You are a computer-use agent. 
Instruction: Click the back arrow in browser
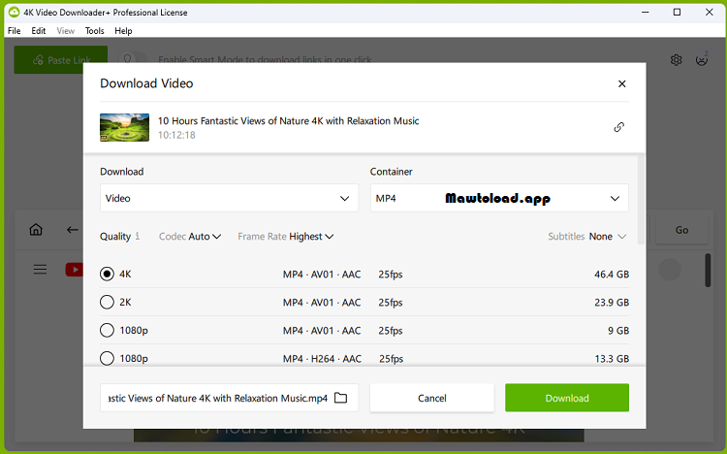point(73,229)
